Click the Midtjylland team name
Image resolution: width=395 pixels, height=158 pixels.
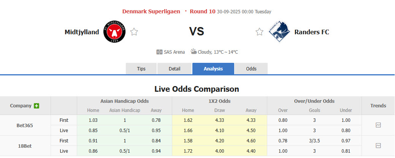click(82, 32)
